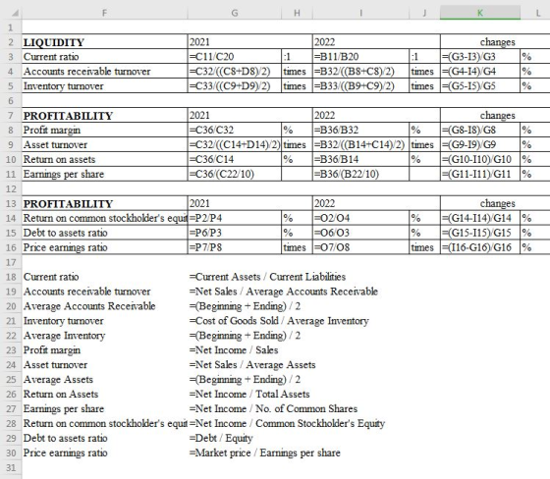The image size is (550, 479).
Task: Select the cell =P6/P3
Action: tap(235, 233)
